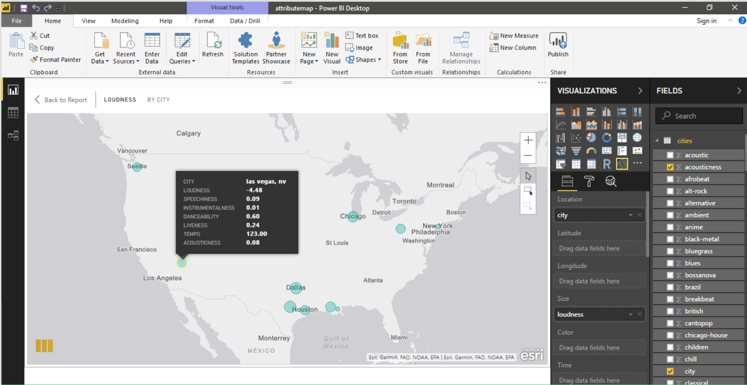The width and height of the screenshot is (747, 385).
Task: Uncheck the city field checkbox
Action: (x=670, y=371)
